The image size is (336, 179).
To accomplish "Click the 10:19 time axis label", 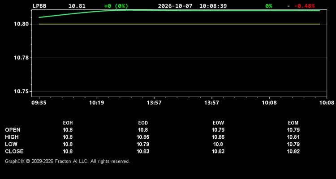I will pyautogui.click(x=97, y=103).
